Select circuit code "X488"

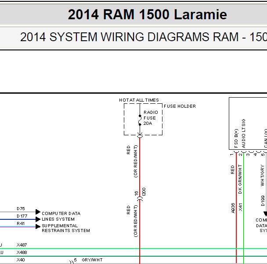pos(22,252)
